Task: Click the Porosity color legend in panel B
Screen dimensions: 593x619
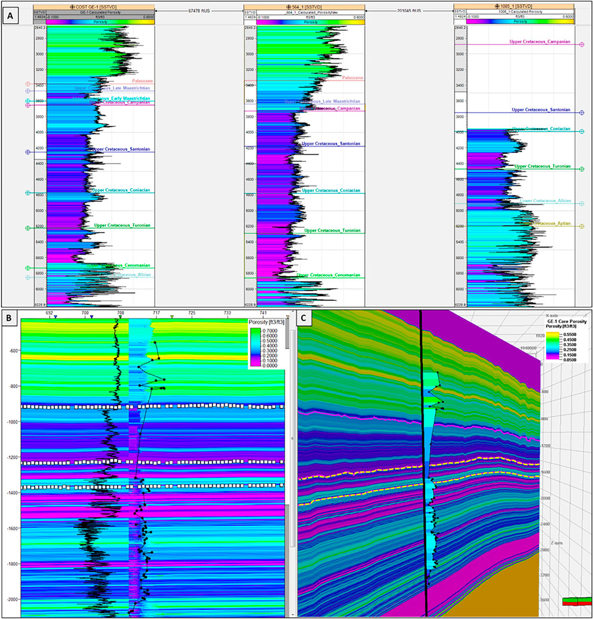Action: tap(266, 344)
